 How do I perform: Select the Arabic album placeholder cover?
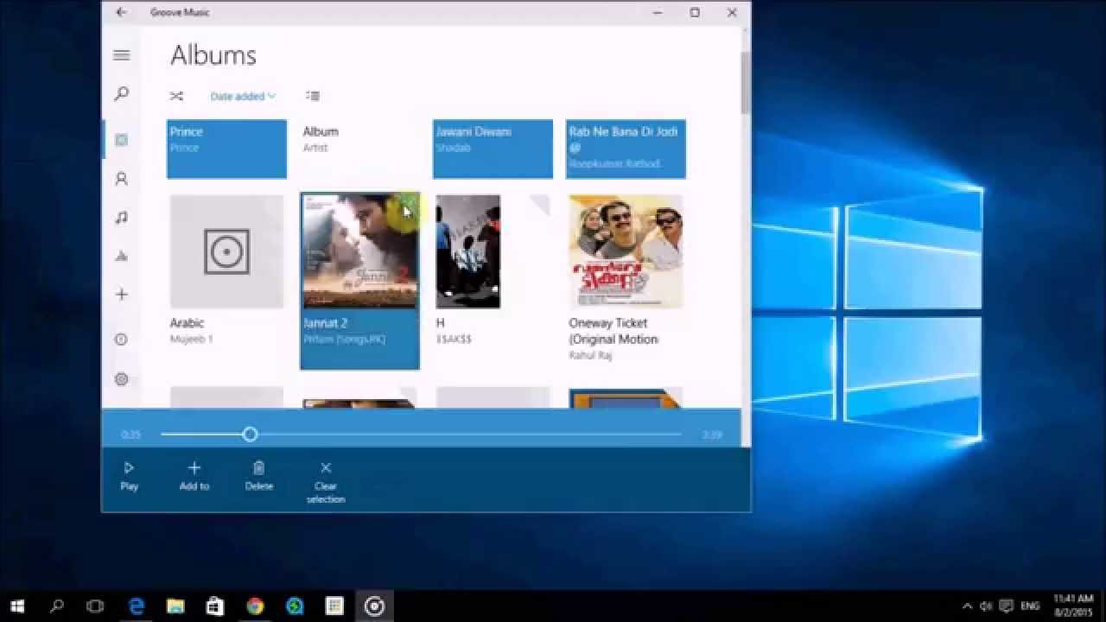226,251
